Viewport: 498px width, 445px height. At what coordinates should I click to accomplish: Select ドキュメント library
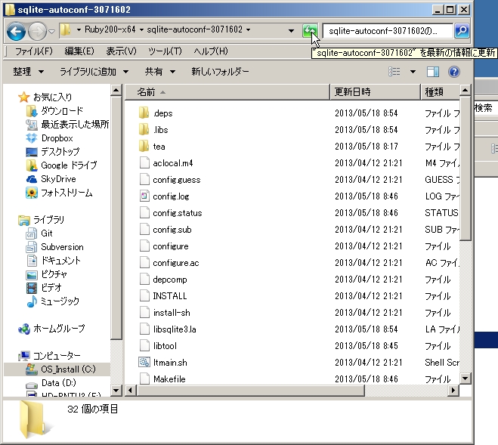(54, 261)
